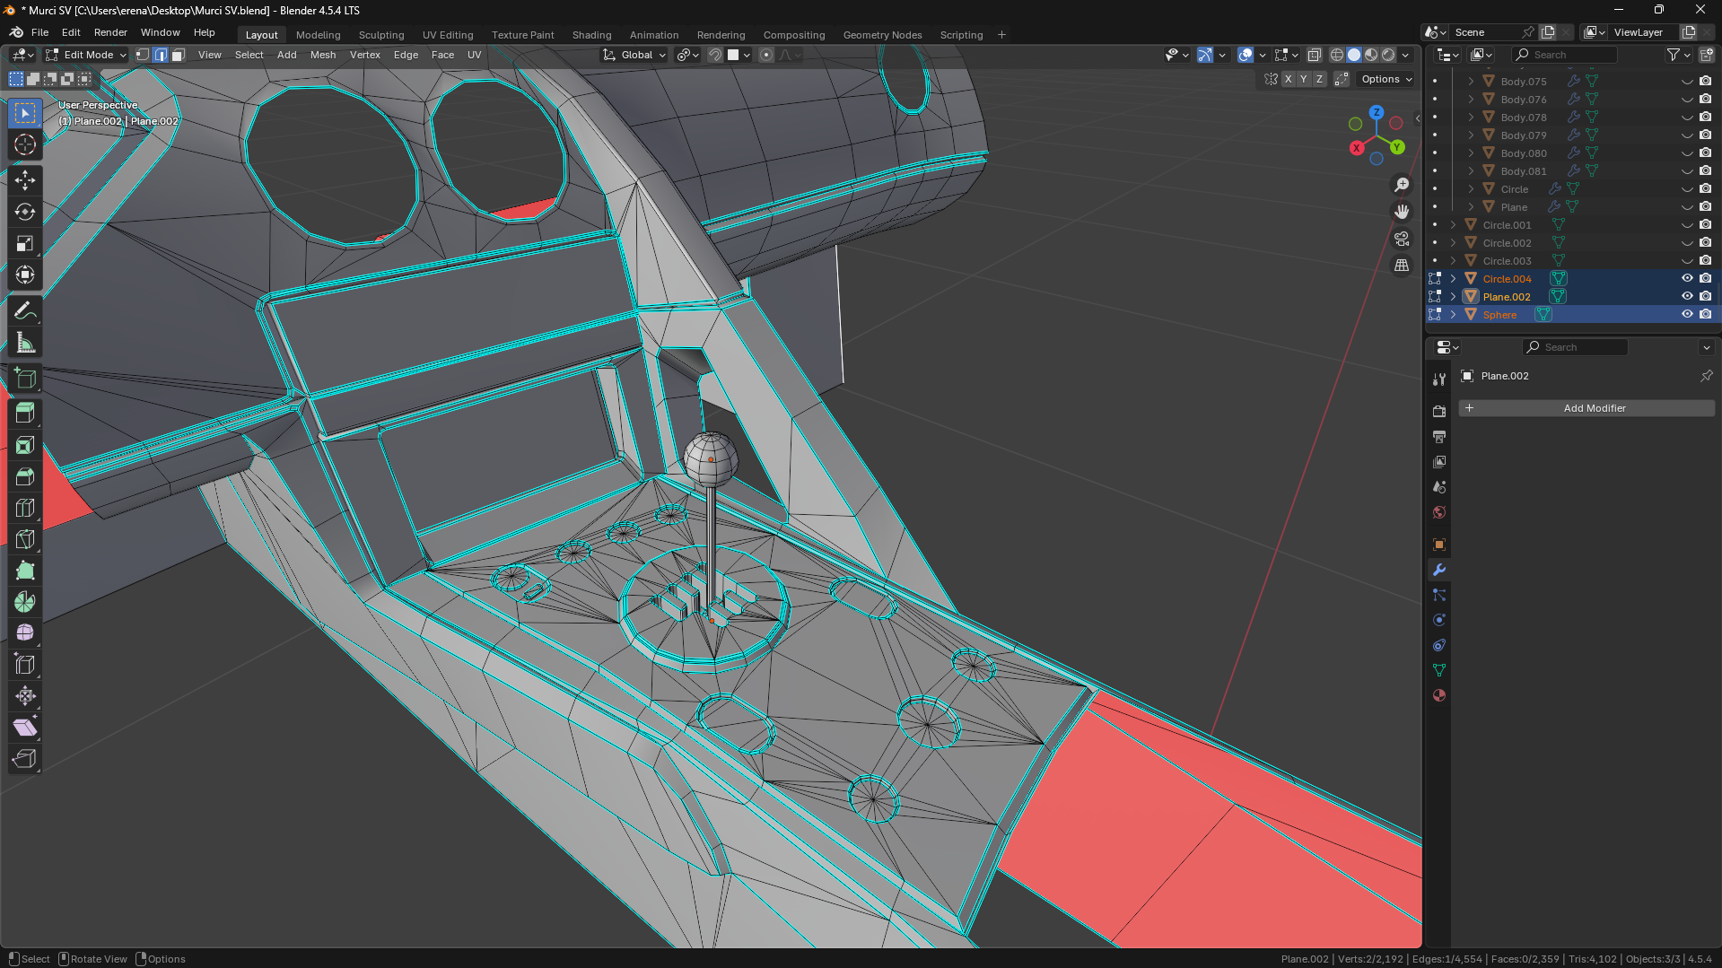The height and width of the screenshot is (968, 1722).
Task: Open the Vertex menu in viewport header
Action: (365, 55)
